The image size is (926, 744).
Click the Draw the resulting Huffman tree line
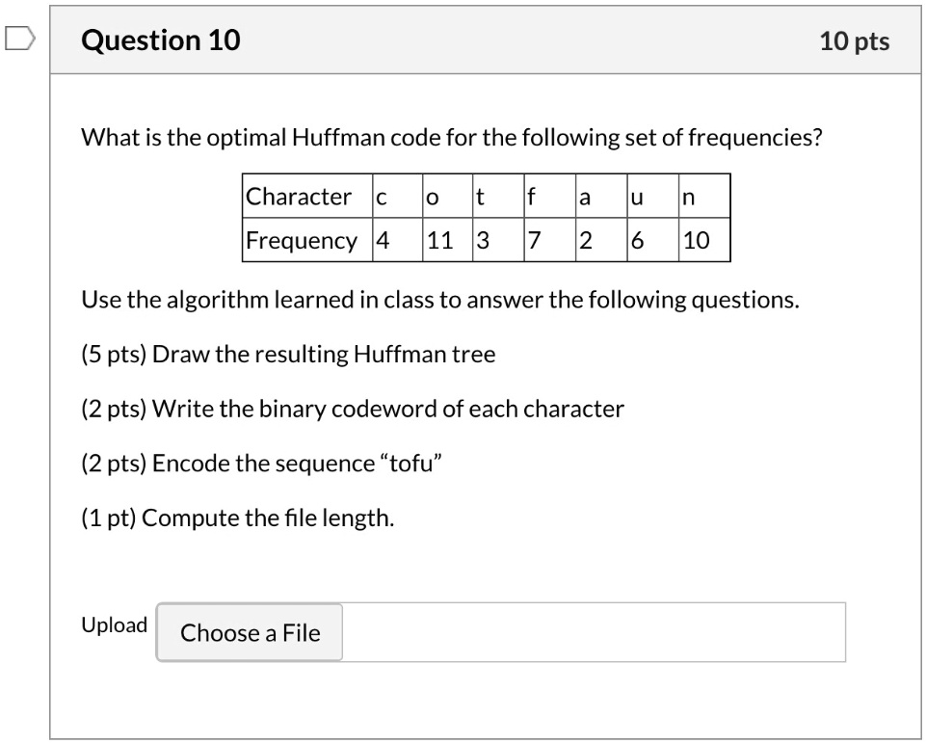[x=288, y=355]
